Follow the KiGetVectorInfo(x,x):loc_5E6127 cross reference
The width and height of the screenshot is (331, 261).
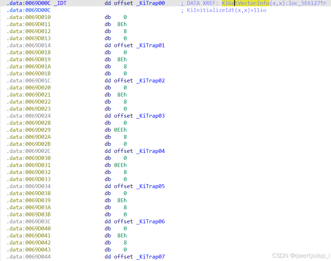(274, 3)
